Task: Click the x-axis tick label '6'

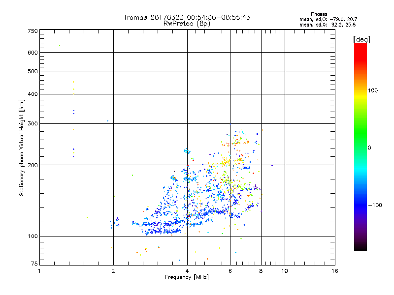Action: pos(230,271)
